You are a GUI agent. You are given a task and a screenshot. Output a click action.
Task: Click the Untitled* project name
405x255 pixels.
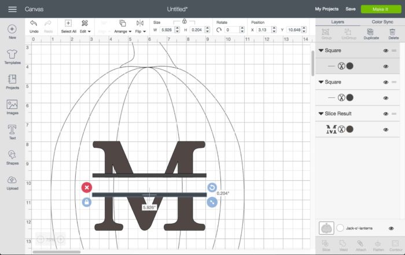177,9
